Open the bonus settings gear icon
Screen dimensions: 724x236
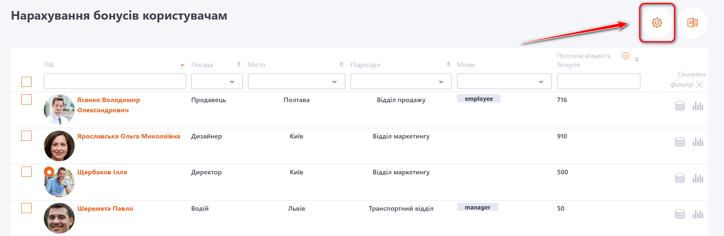coord(657,23)
